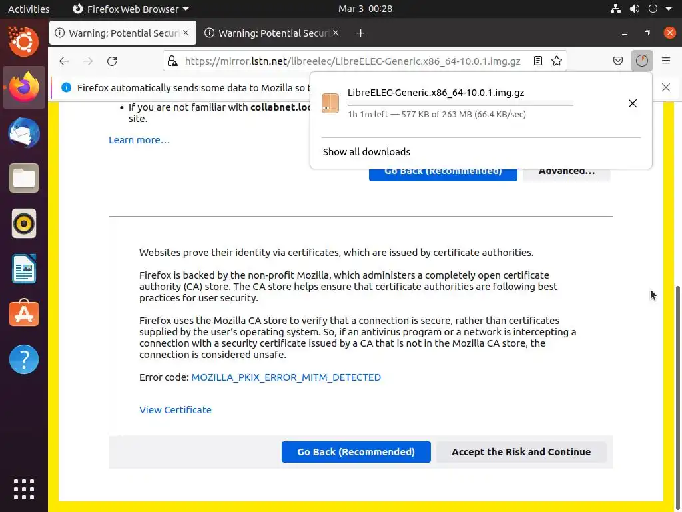Open Ubuntu installer icon in the dock
This screenshot has width=682, height=512.
tap(24, 41)
